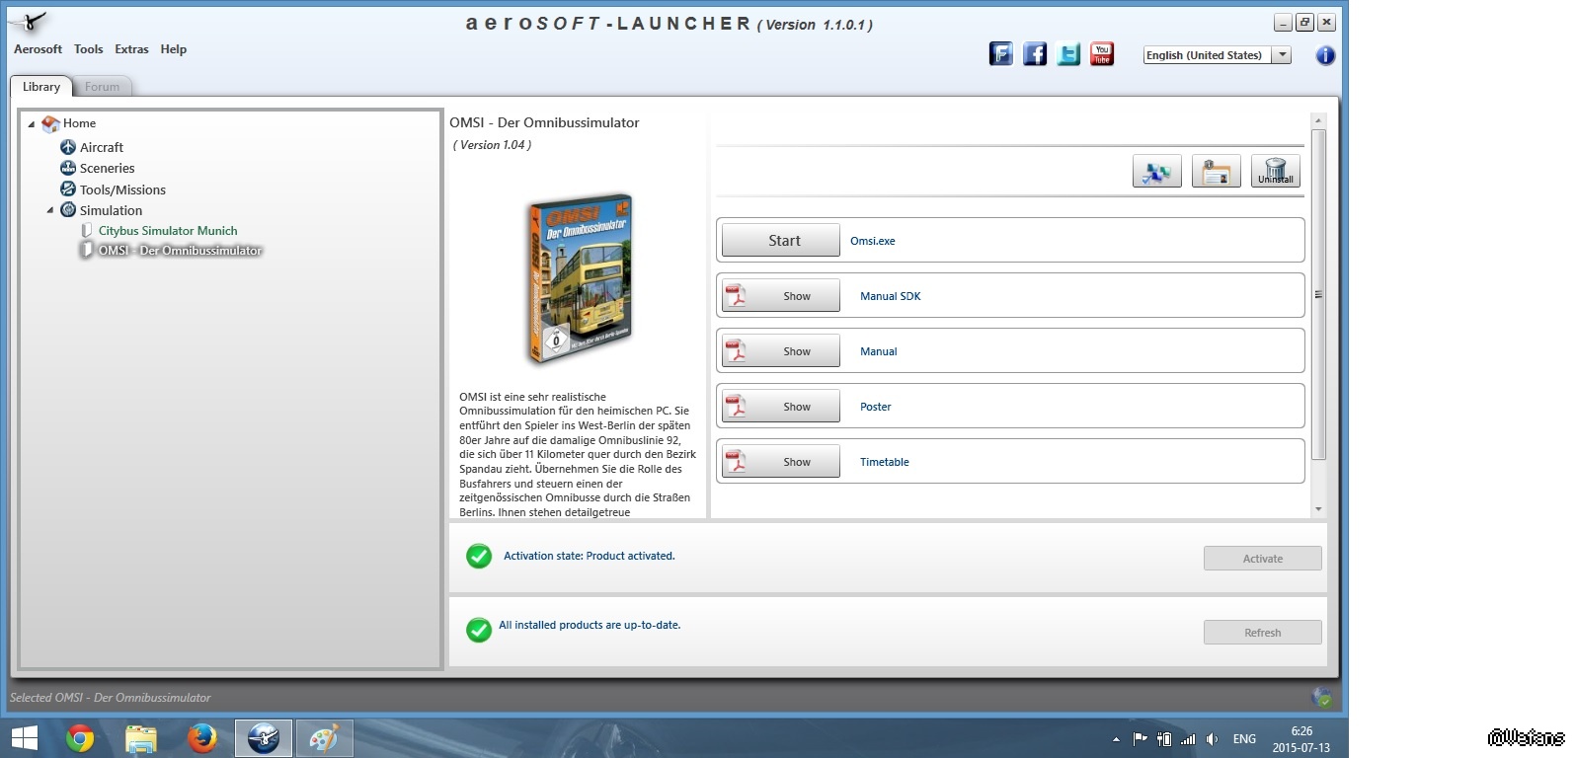Show the Timetable PDF
The width and height of the screenshot is (1576, 758).
[781, 461]
